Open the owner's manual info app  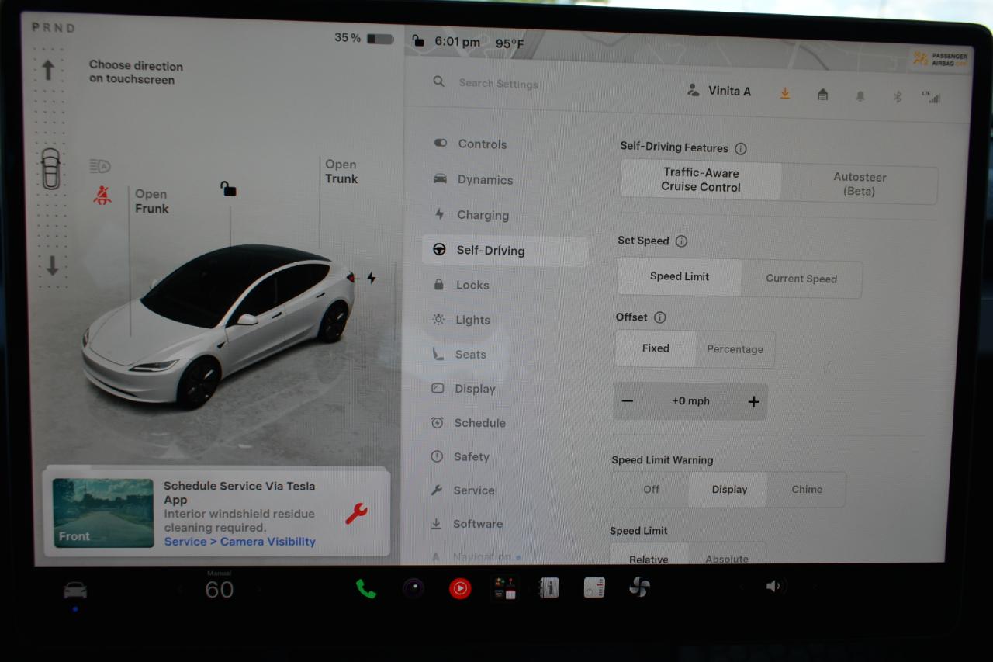point(549,588)
